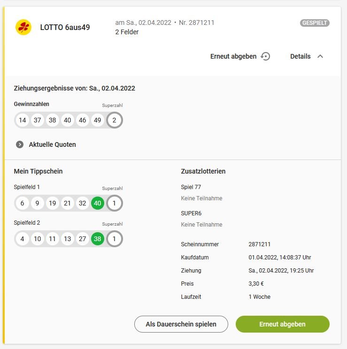Click the LOTTO 6aus49 clover logo
347x349 pixels.
click(23, 27)
